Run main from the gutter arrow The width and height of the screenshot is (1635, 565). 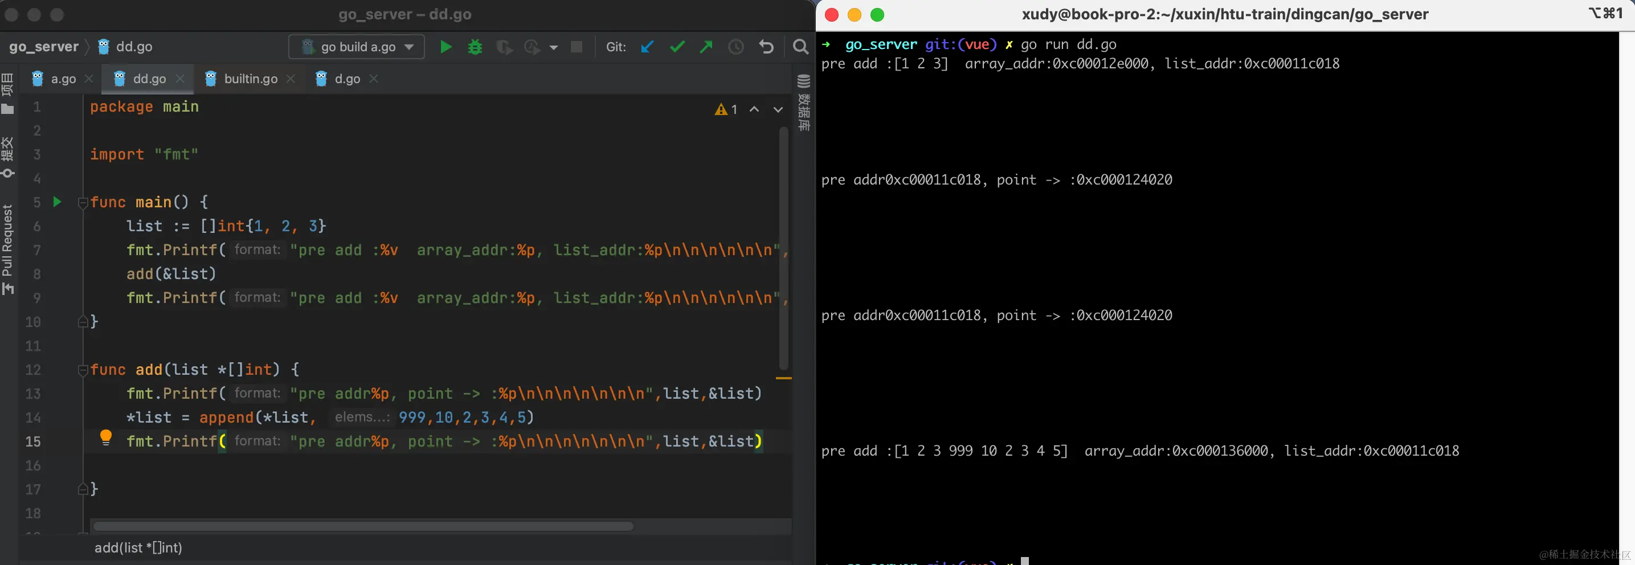pos(57,202)
